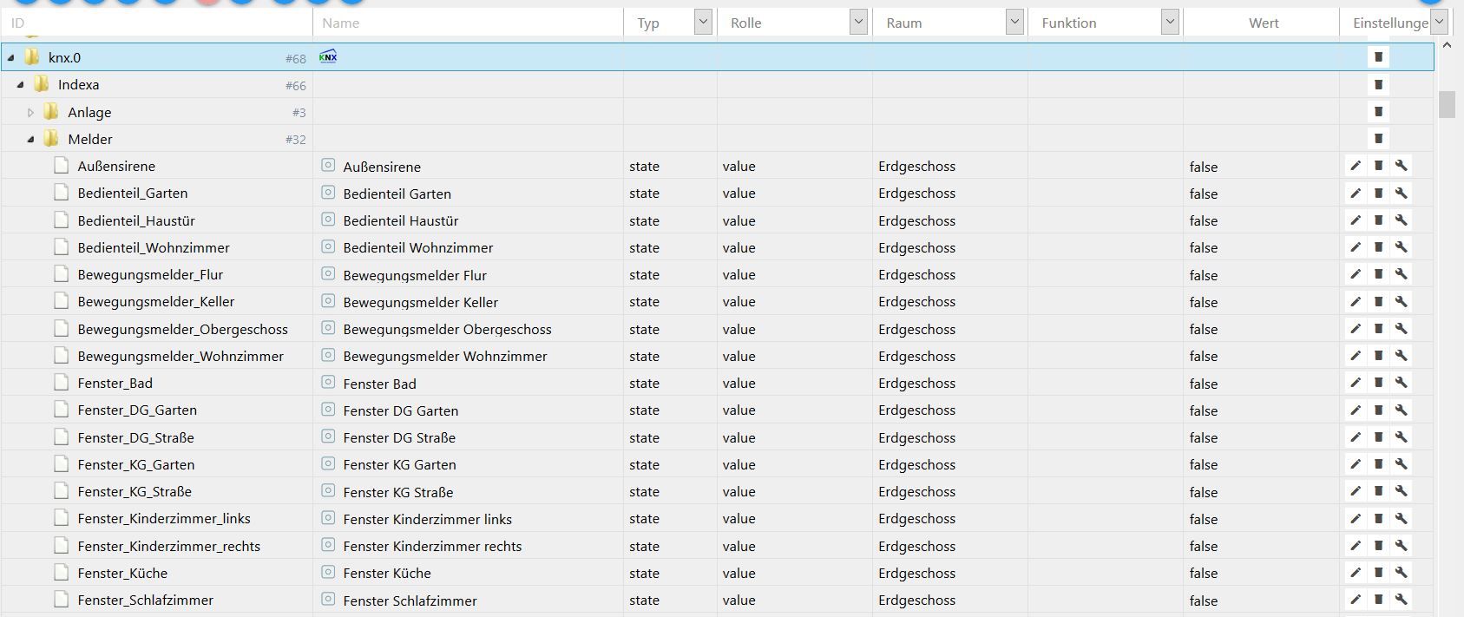Edit the Bewegungsmelder_Obergeschoss object

[x=1355, y=329]
